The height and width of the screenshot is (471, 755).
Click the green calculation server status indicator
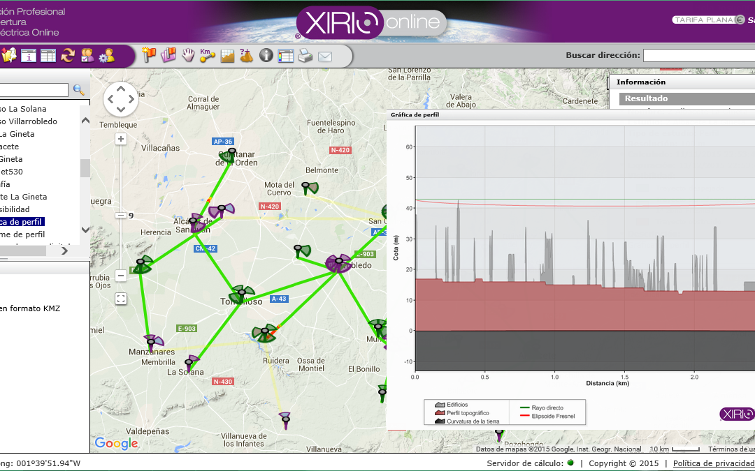point(571,463)
